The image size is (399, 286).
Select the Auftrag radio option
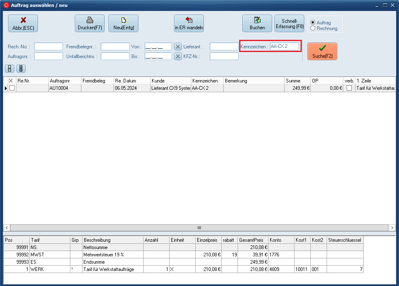[x=313, y=23]
